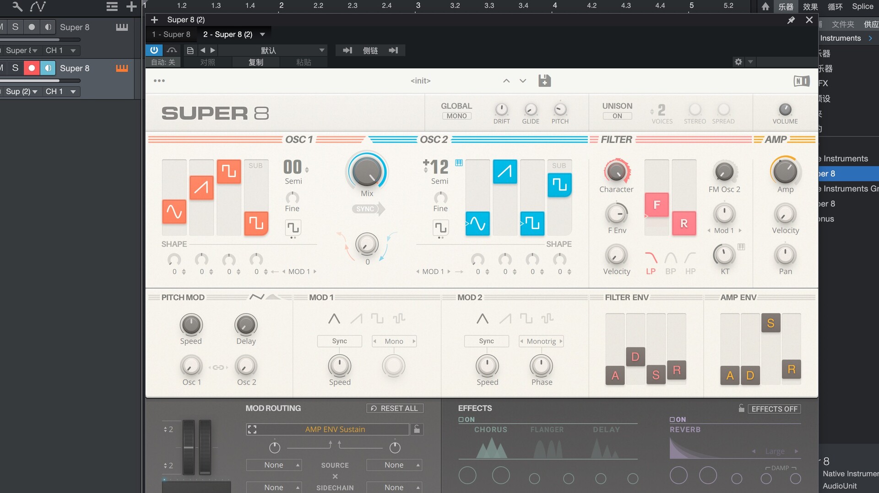Click the Native Instruments logo icon

tap(802, 81)
